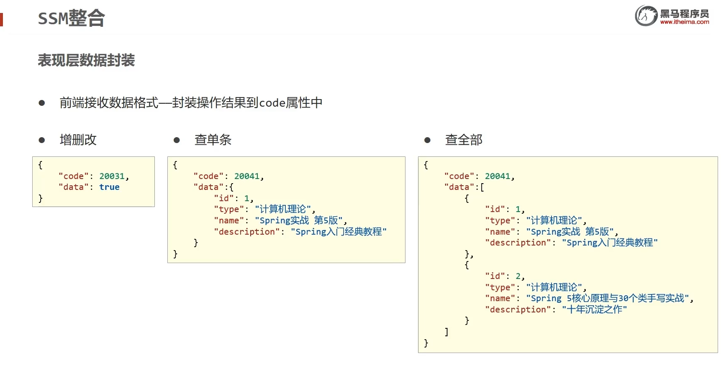Click code 20041 in 查全部 box
726x376 pixels.
point(498,176)
